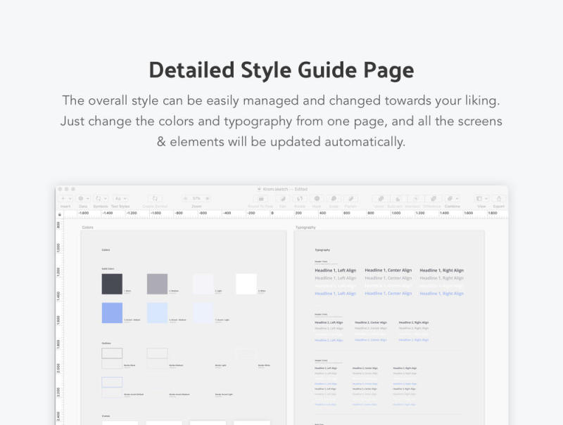Open the View toolbar dropdown
Viewport: 563px width, 425px height.
click(x=481, y=199)
